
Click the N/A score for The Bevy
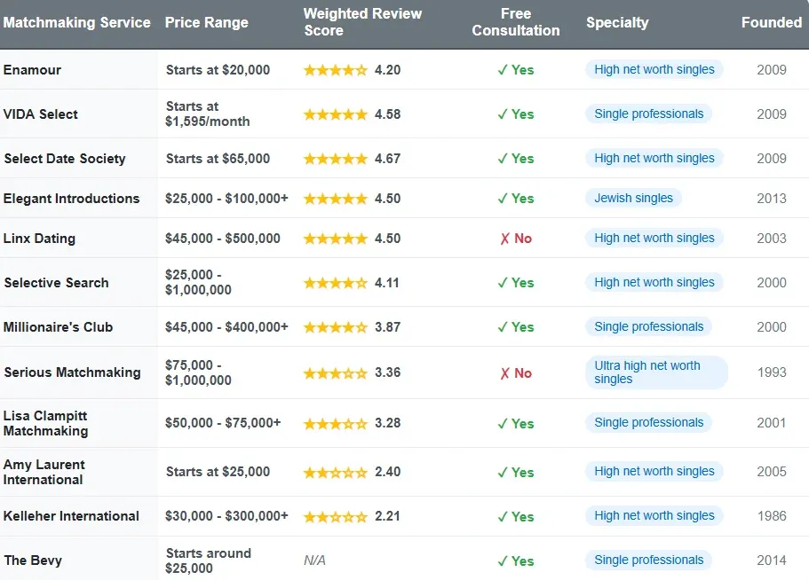pos(312,560)
